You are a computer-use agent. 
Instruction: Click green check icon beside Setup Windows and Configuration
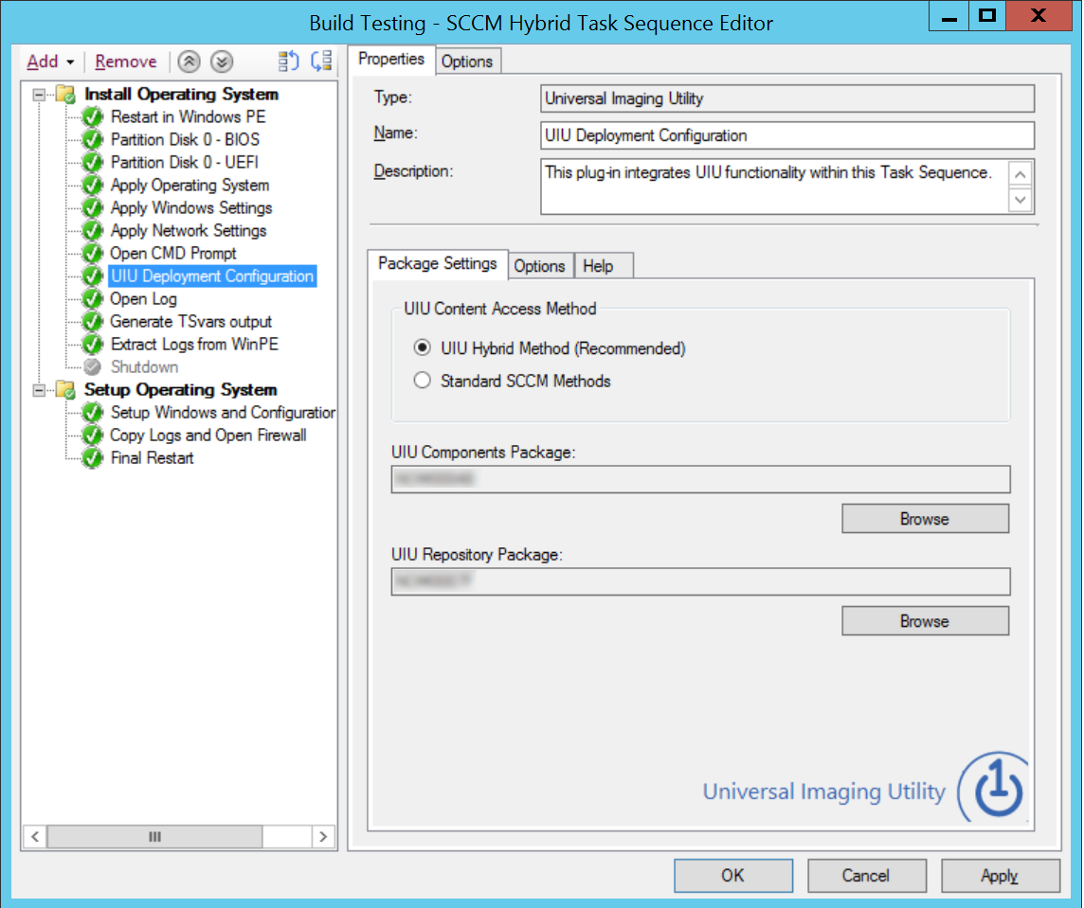tap(93, 413)
